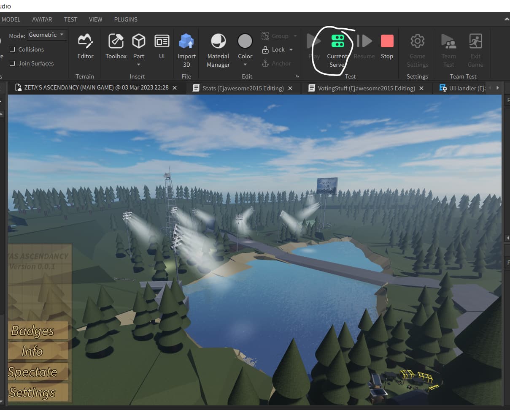Open the TEST ribbon tab
The height and width of the screenshot is (410, 510).
(x=70, y=19)
